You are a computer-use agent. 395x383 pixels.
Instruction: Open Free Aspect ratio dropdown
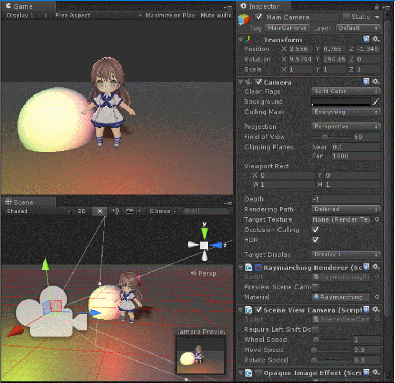(x=98, y=16)
